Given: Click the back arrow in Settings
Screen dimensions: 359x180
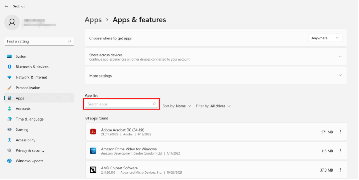Looking at the screenshot, I should tap(6, 6).
